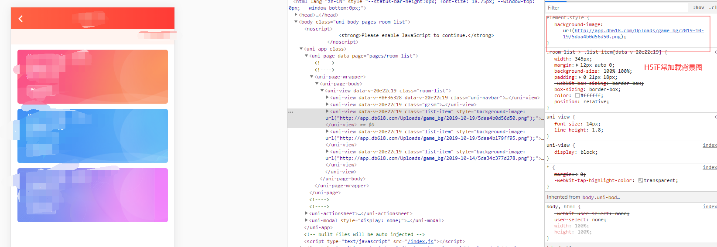Collapse the body uni-body element
Image resolution: width=717 pixels, height=247 pixels.
pyautogui.click(x=296, y=22)
